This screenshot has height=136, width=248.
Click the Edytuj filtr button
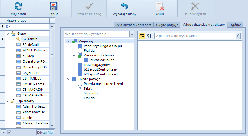[45, 132]
